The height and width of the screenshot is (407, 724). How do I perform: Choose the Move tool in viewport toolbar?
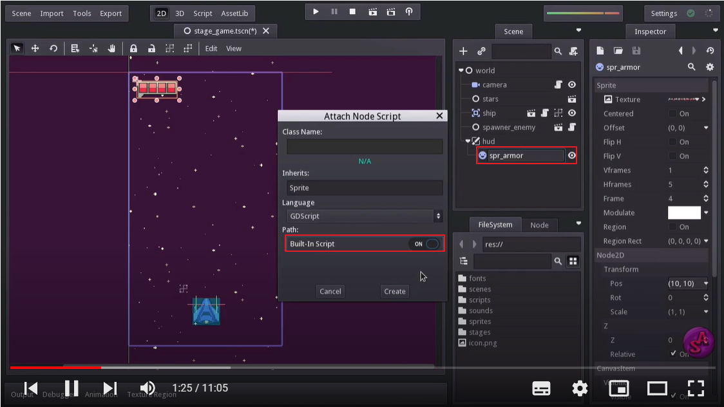click(35, 48)
